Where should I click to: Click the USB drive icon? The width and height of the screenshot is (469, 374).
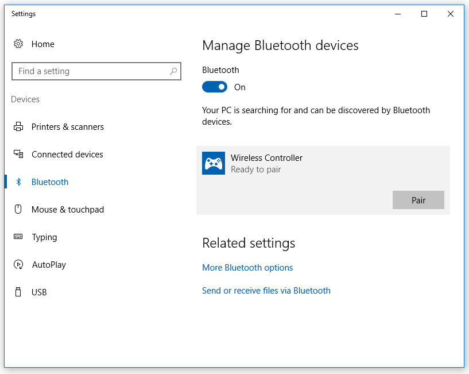pyautogui.click(x=18, y=292)
